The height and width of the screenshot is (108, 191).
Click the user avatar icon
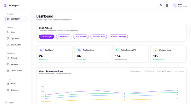click(x=175, y=5)
